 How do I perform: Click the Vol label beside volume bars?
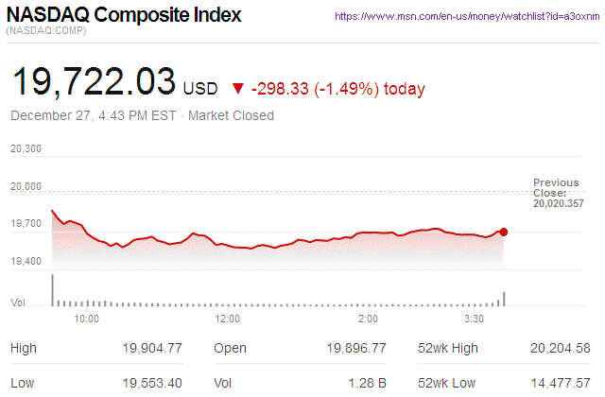pyautogui.click(x=17, y=302)
